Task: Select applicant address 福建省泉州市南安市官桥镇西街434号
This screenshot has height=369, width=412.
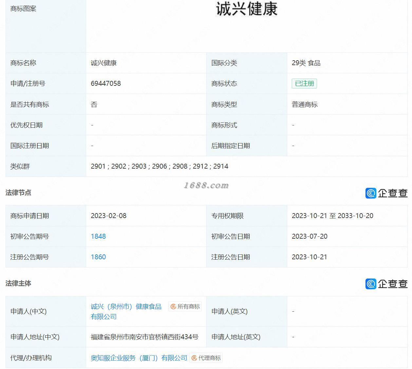Action: 144,337
